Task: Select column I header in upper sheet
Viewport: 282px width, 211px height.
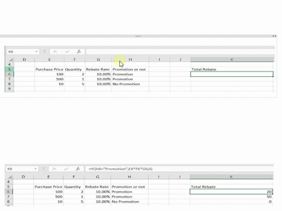Action: point(159,60)
